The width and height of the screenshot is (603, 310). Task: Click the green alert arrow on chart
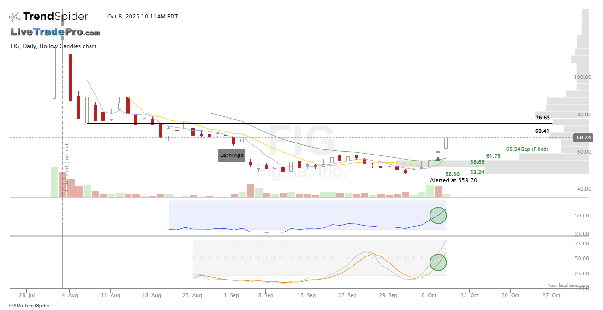[437, 159]
